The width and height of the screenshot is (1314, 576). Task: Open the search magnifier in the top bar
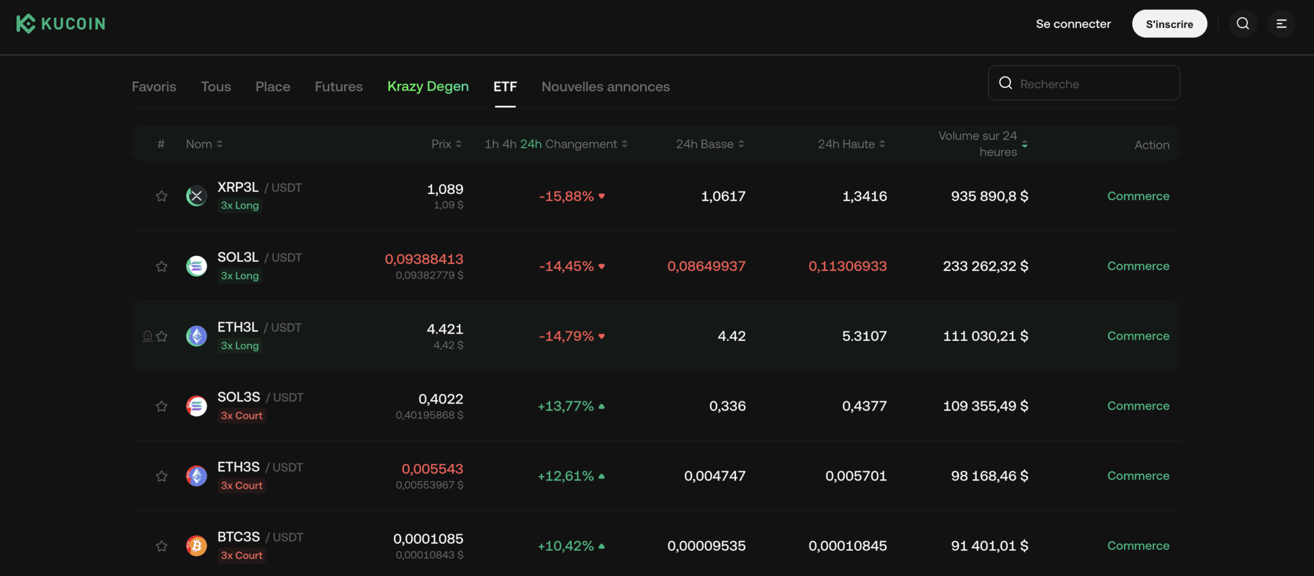pyautogui.click(x=1243, y=23)
